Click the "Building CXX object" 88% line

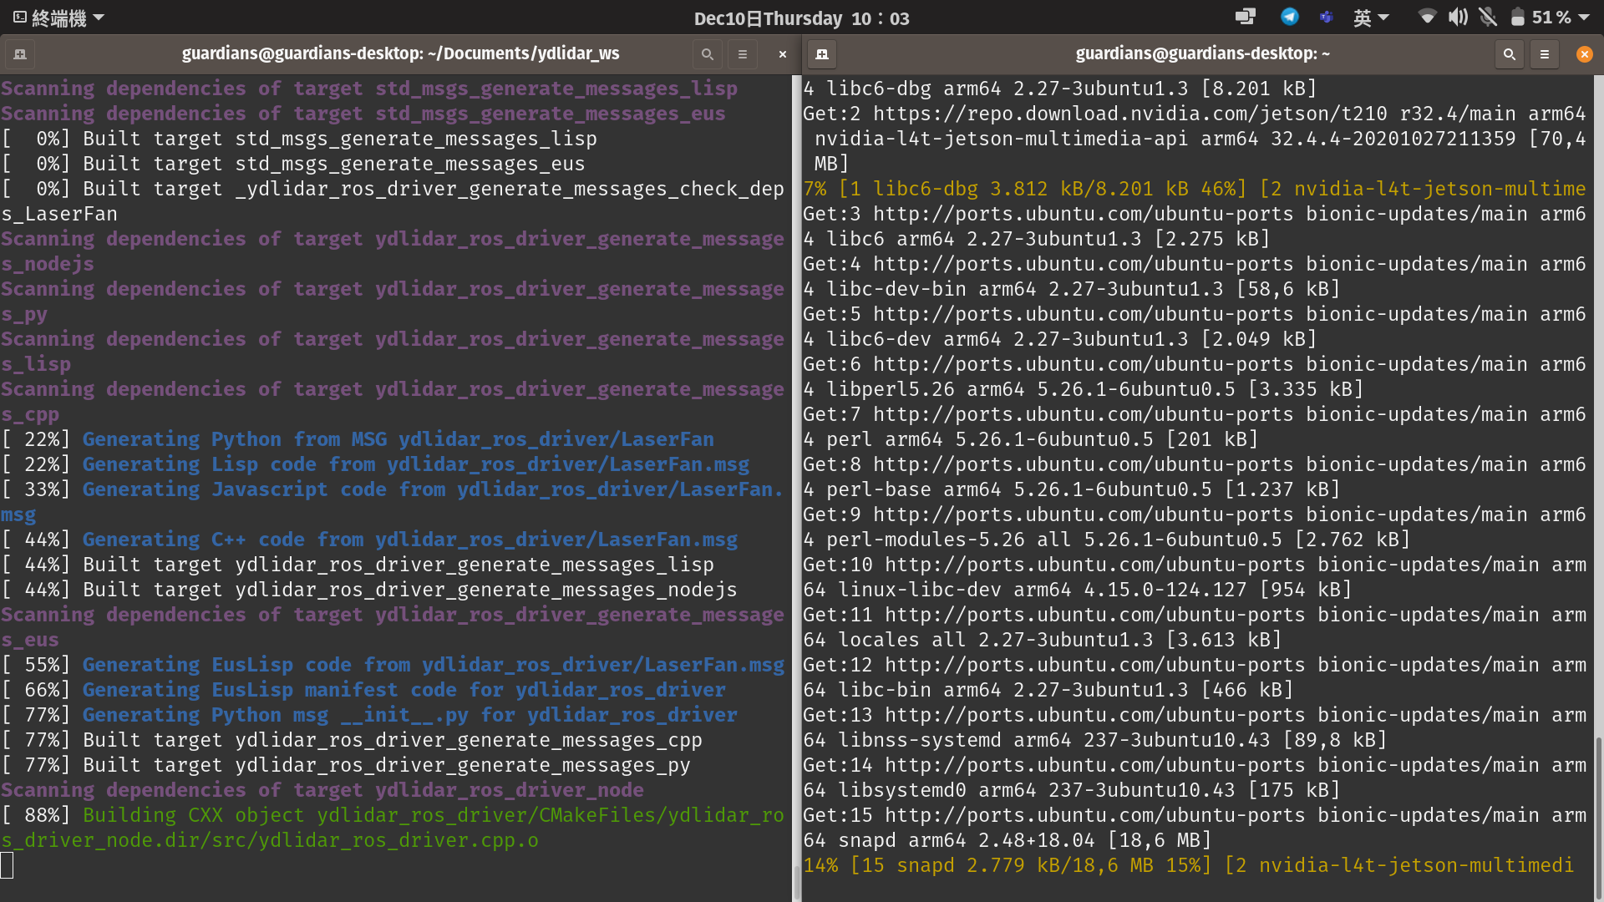click(x=393, y=828)
